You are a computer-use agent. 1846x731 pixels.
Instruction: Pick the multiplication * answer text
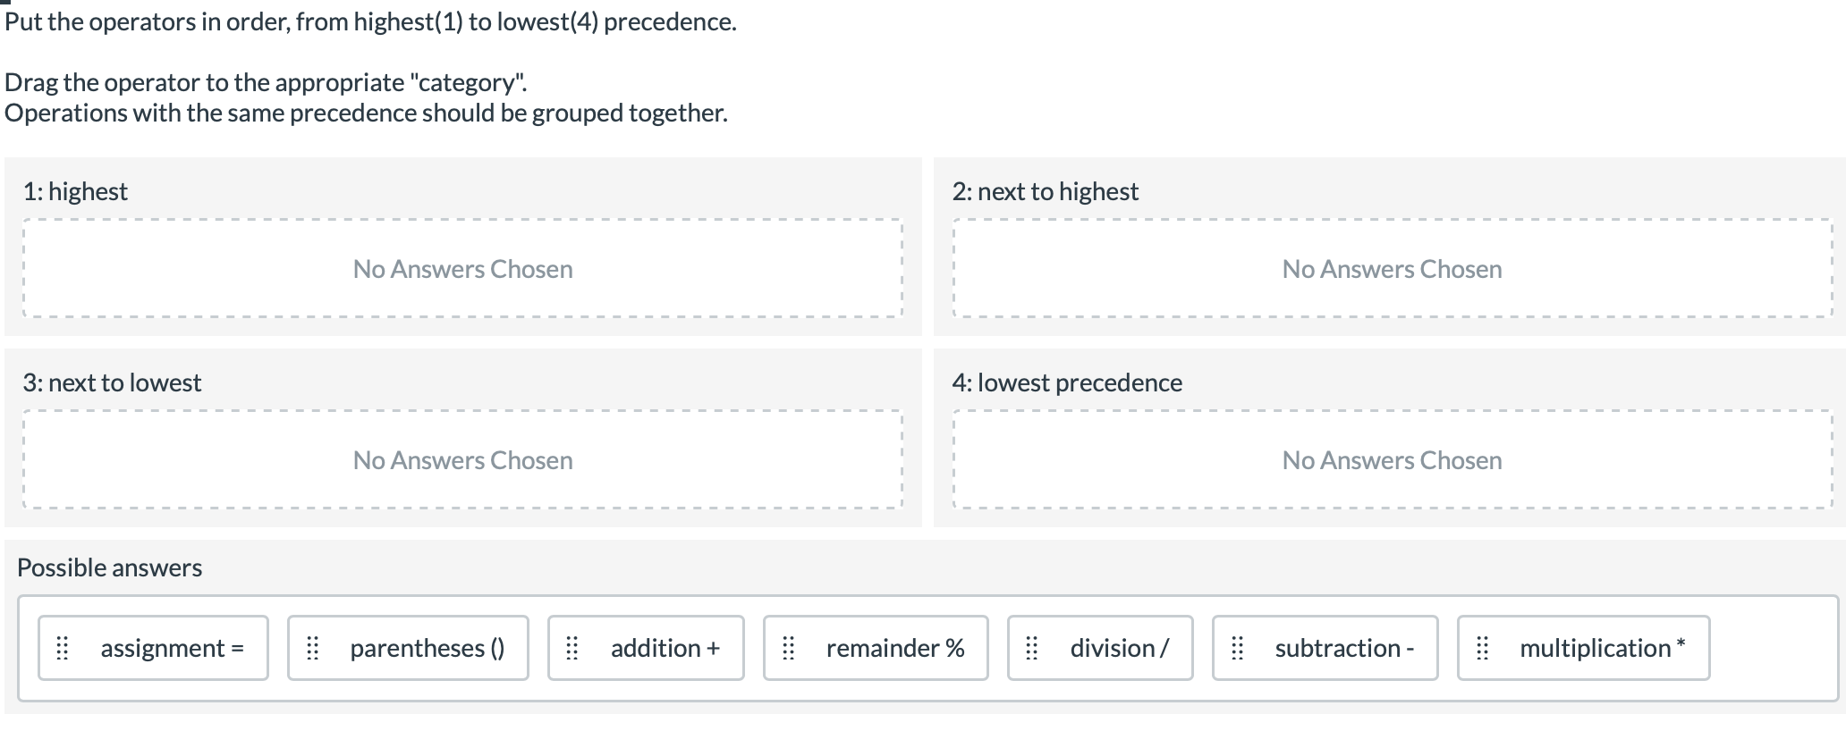tap(1602, 648)
